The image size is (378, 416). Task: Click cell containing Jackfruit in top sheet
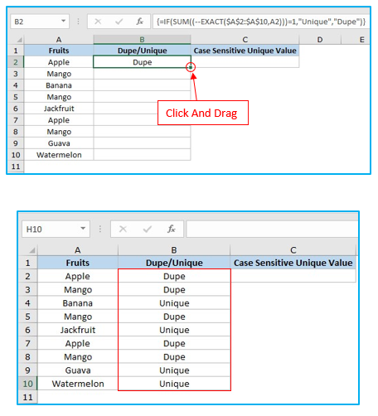click(59, 109)
